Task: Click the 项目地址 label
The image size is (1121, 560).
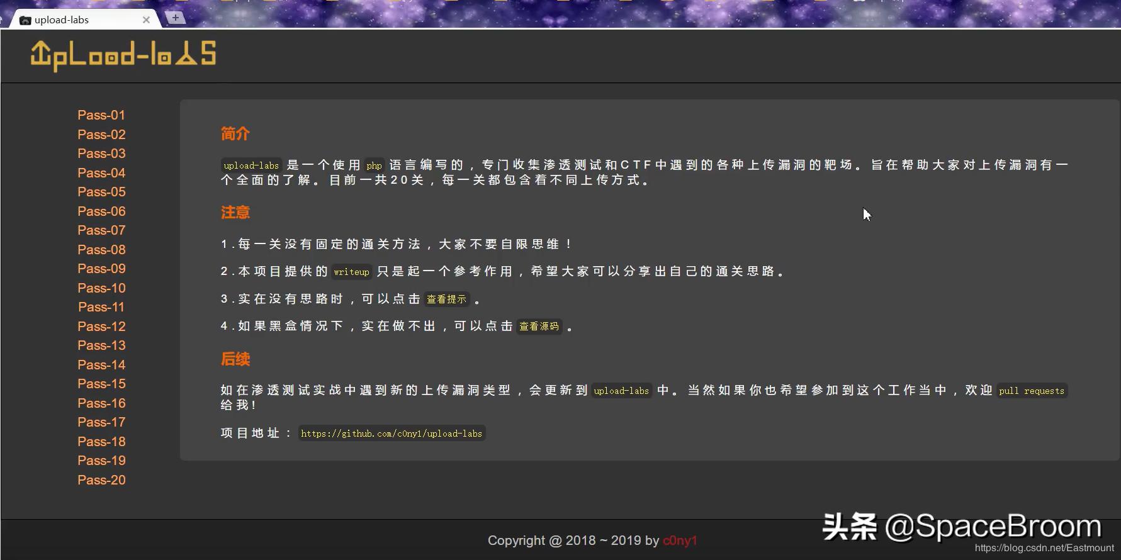Action: click(256, 433)
